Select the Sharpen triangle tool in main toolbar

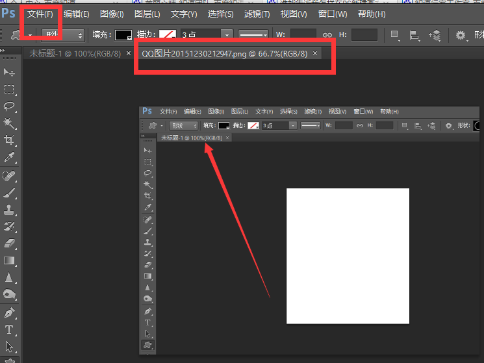(9, 277)
